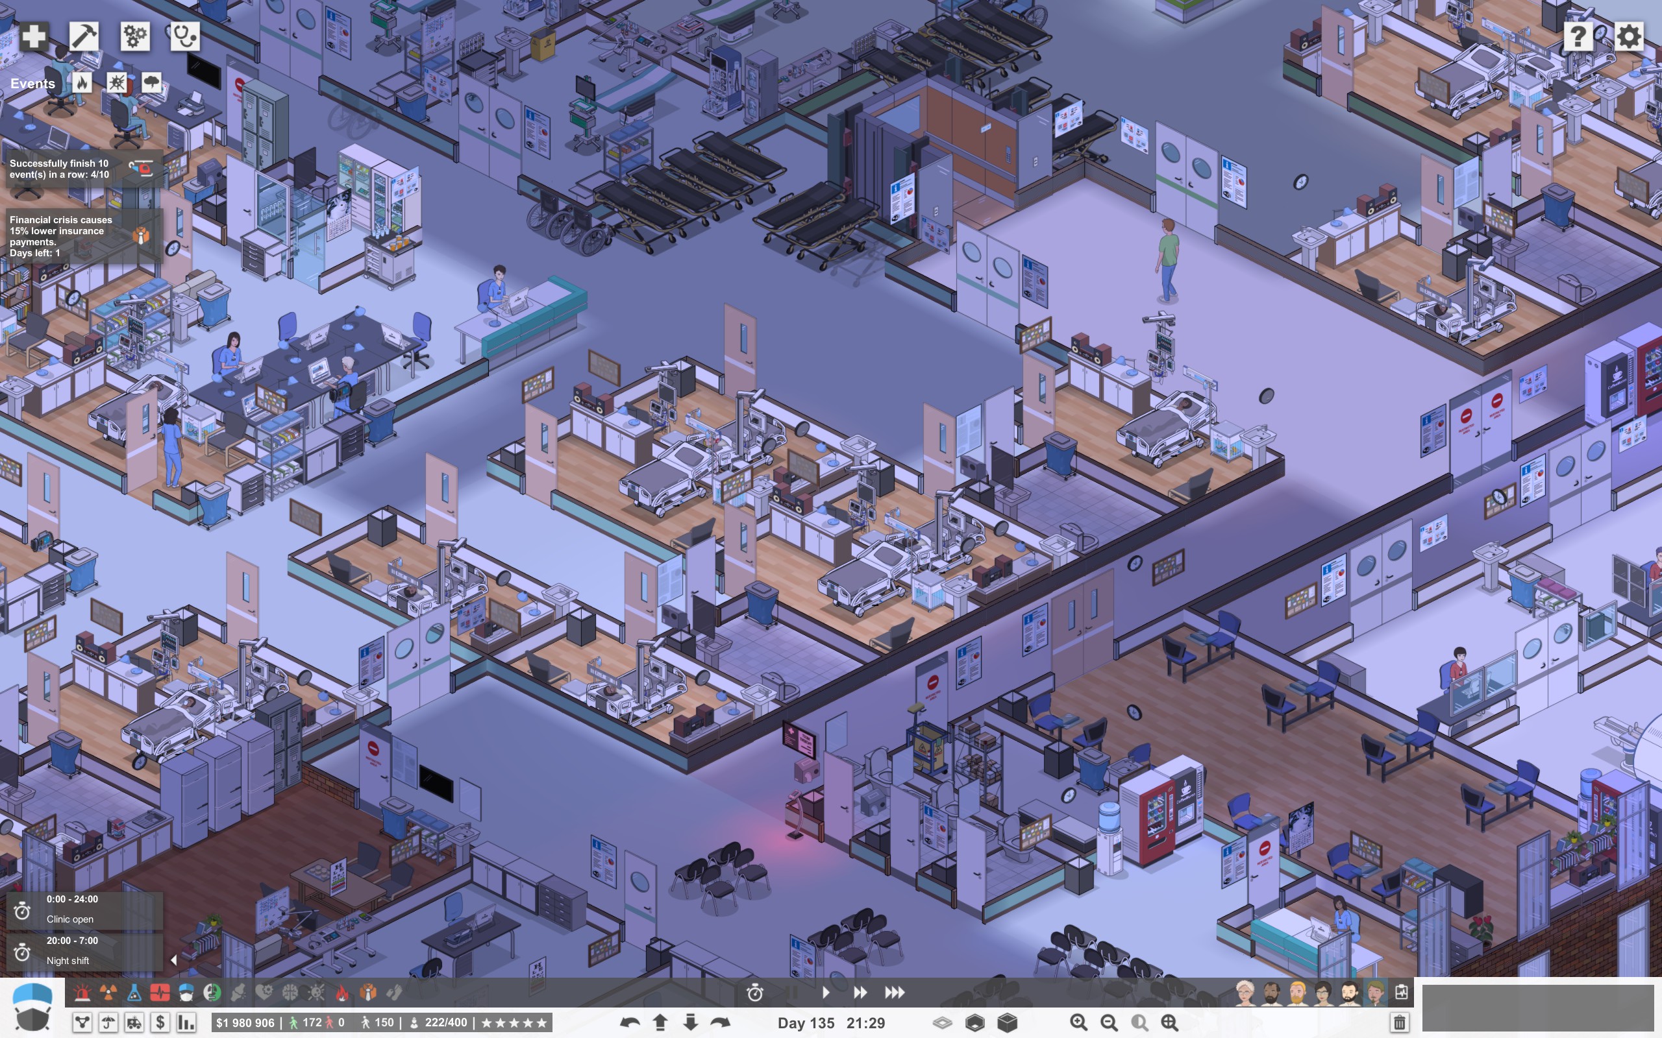
Task: Select the orange shirt administration icon
Action: click(x=368, y=992)
